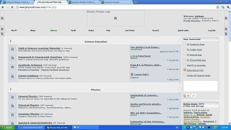Open the Search menu item
This screenshot has width=231, height=130.
(x=156, y=30)
